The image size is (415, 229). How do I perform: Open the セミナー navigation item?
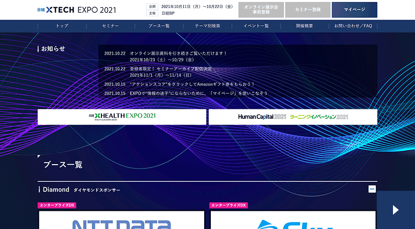[x=110, y=26]
